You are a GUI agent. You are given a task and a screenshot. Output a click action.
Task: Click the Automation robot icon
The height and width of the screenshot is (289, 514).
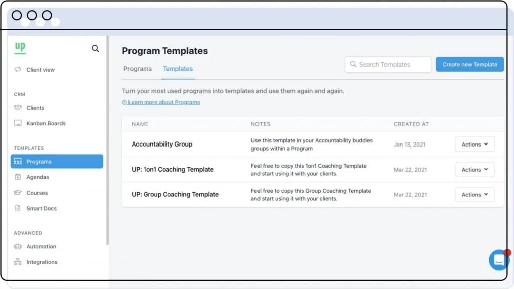[18, 247]
